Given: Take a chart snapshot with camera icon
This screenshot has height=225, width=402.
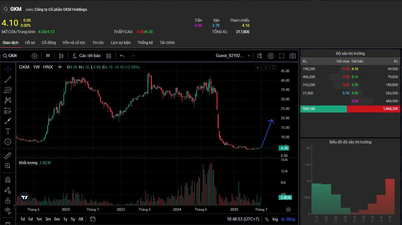Looking at the screenshot, I should [x=292, y=56].
